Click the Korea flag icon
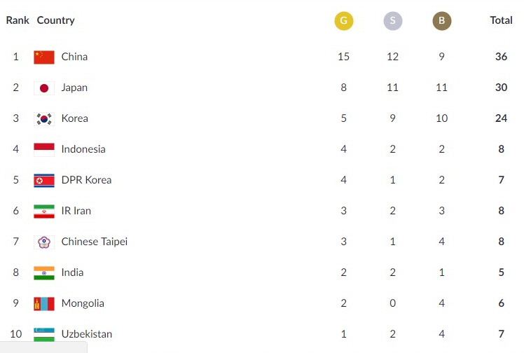The height and width of the screenshot is (353, 524). [44, 119]
